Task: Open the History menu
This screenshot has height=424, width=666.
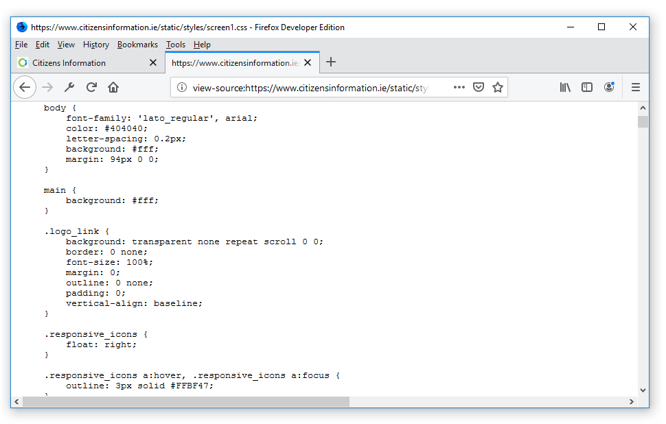Action: 96,45
